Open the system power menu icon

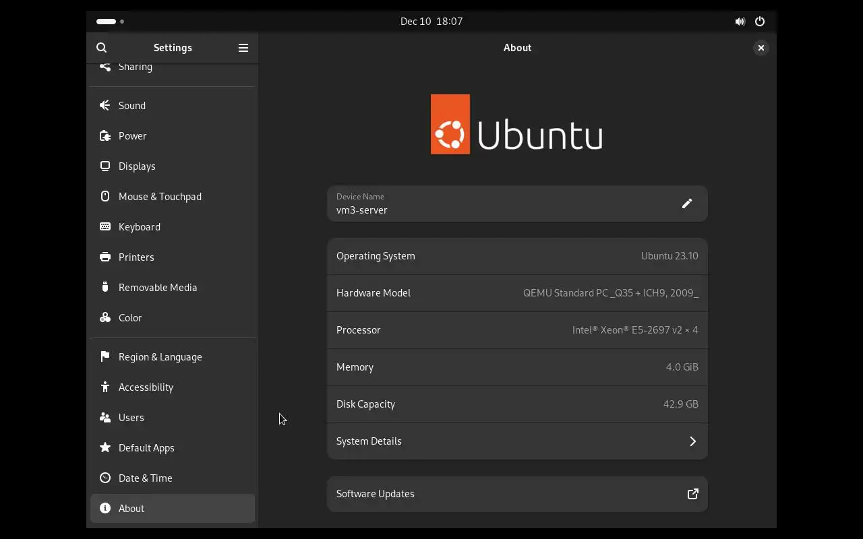(760, 22)
